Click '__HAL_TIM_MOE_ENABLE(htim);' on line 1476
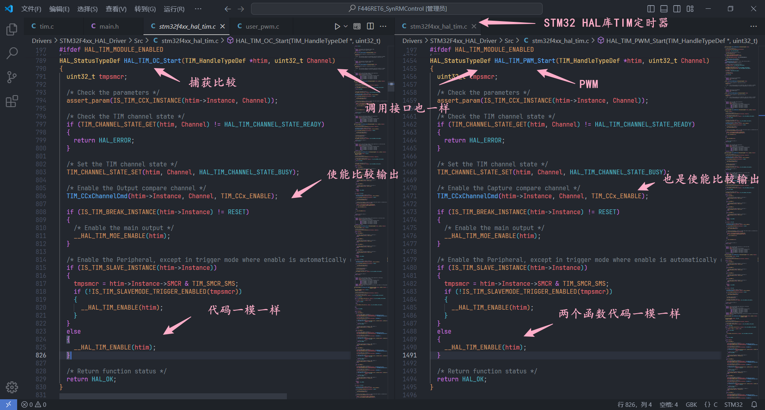The width and height of the screenshot is (765, 410). coord(492,236)
